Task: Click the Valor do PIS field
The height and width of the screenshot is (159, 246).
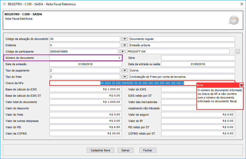Action: [86, 127]
